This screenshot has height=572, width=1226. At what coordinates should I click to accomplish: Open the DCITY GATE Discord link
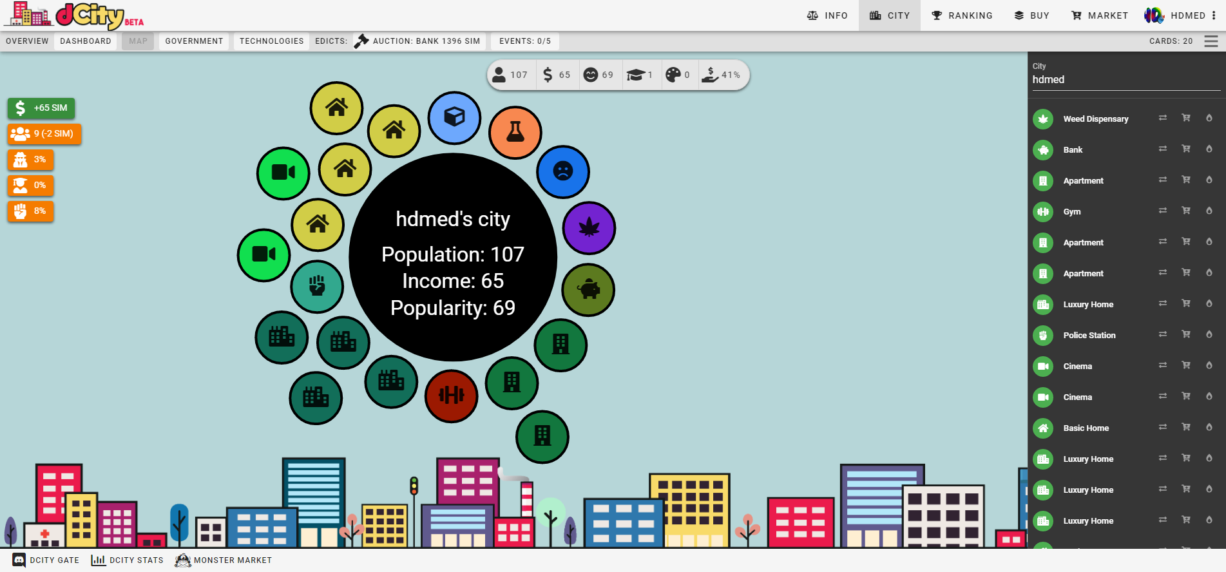point(46,560)
